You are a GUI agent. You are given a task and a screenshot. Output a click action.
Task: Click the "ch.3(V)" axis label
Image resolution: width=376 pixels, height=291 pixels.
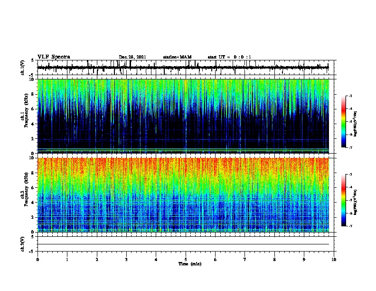pos(22,244)
